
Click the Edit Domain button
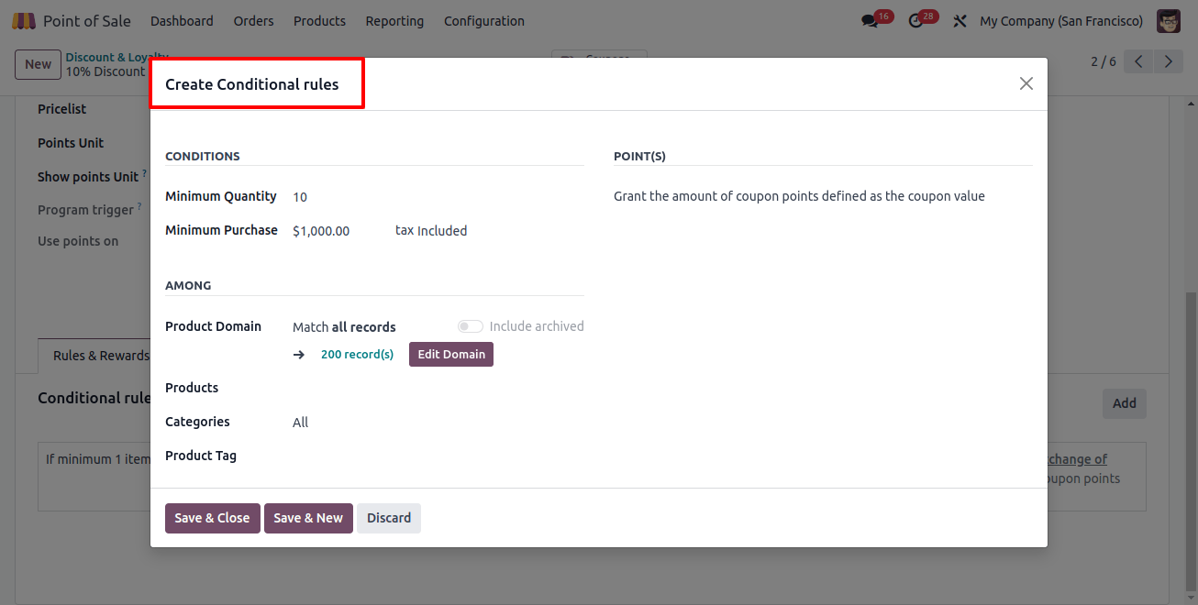coord(451,354)
